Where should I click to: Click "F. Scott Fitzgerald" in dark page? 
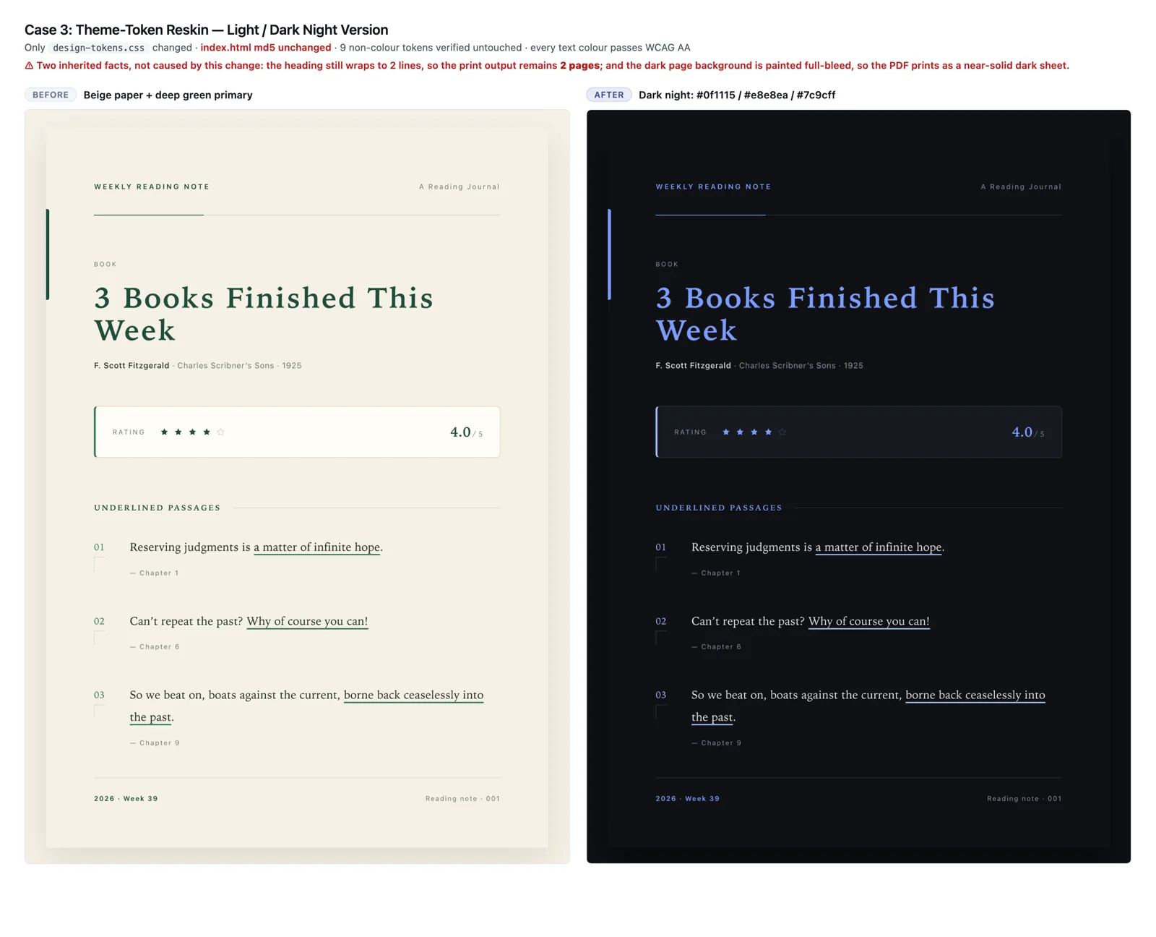pyautogui.click(x=693, y=366)
